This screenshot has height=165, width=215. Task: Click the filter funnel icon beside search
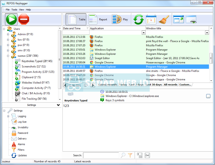(x=130, y=155)
